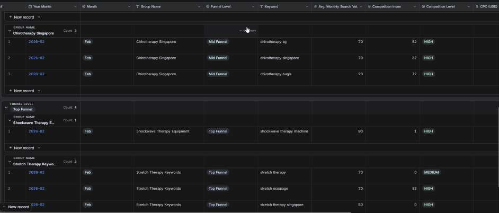Select the HIGH tag for shockwave therapy machine
Screen dimensions: 499x213
click(x=429, y=131)
